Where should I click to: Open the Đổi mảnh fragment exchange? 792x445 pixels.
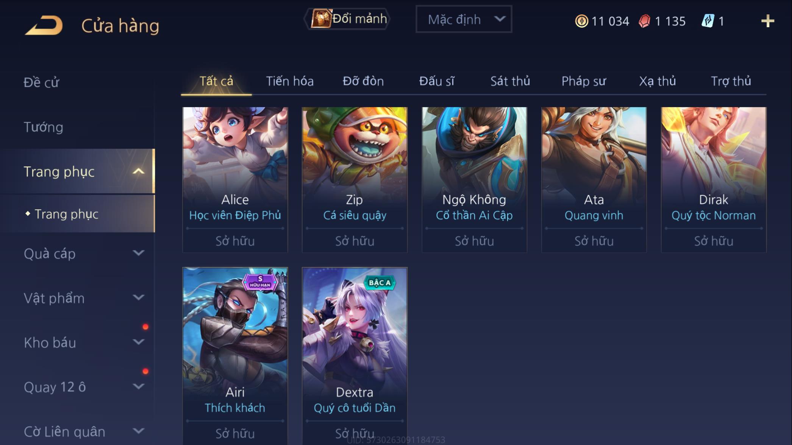347,19
